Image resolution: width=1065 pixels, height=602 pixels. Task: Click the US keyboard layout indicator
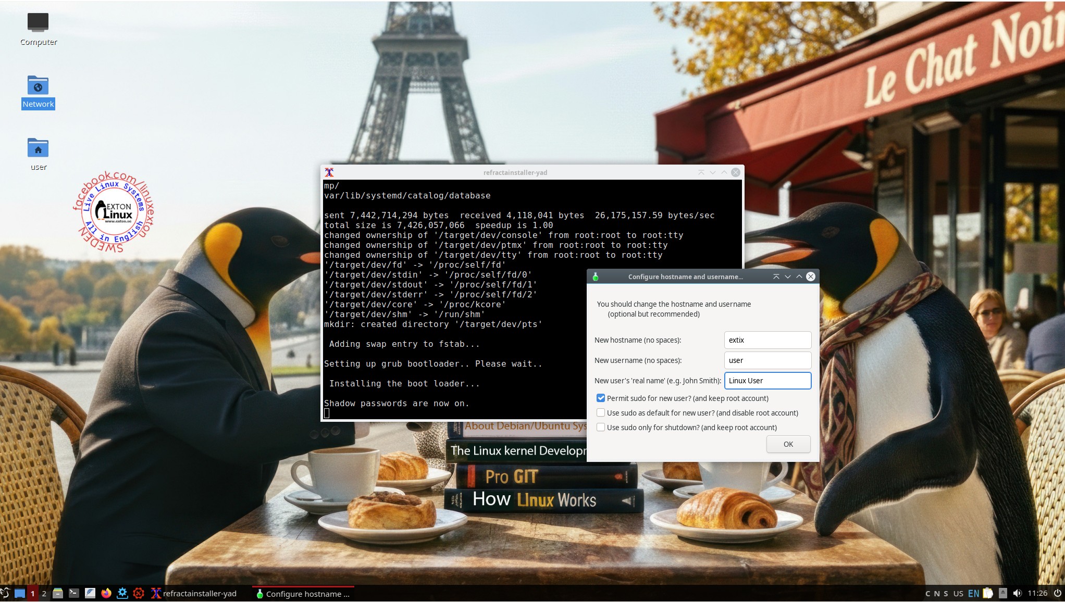(958, 593)
